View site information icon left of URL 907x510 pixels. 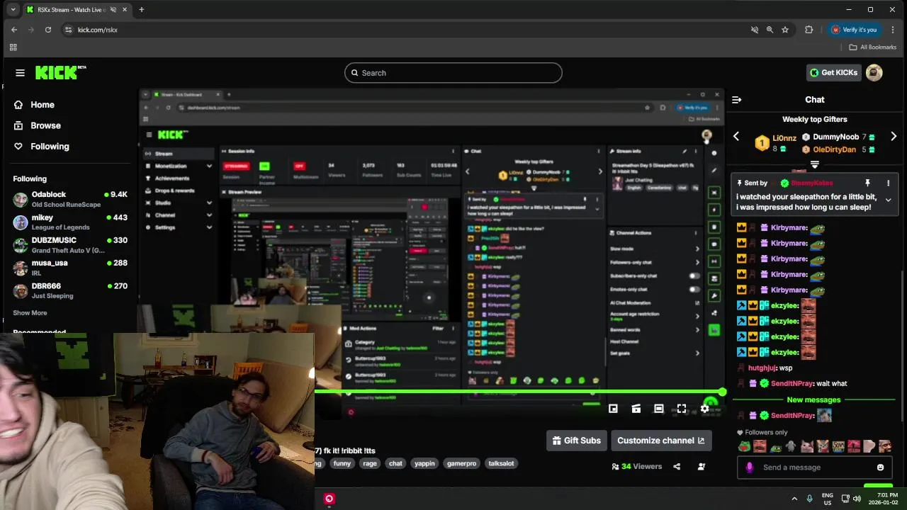[x=68, y=30]
